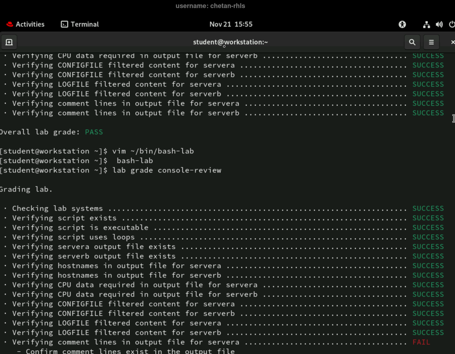
Task: Click the volume speaker icon
Action: (439, 25)
